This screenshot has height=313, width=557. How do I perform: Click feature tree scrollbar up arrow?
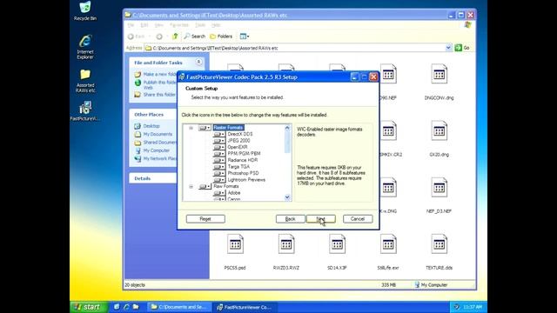click(x=287, y=128)
